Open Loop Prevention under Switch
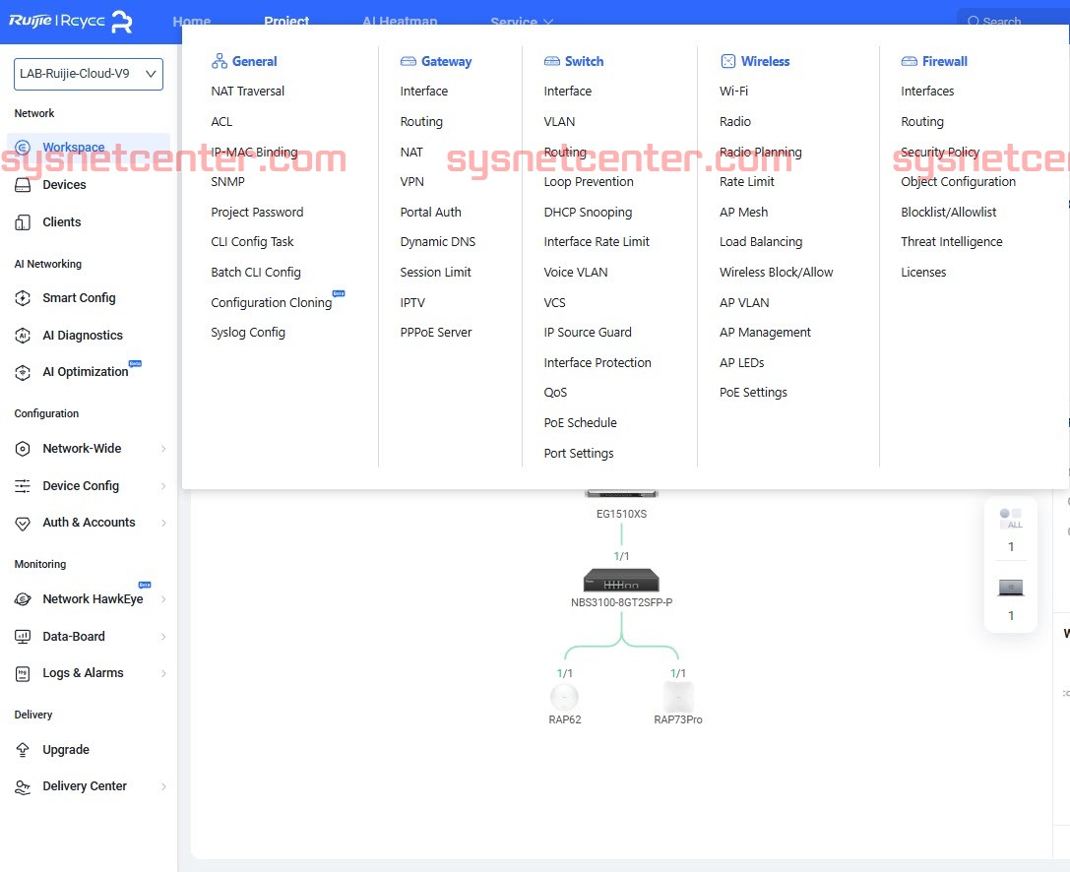The width and height of the screenshot is (1070, 872). pos(589,182)
